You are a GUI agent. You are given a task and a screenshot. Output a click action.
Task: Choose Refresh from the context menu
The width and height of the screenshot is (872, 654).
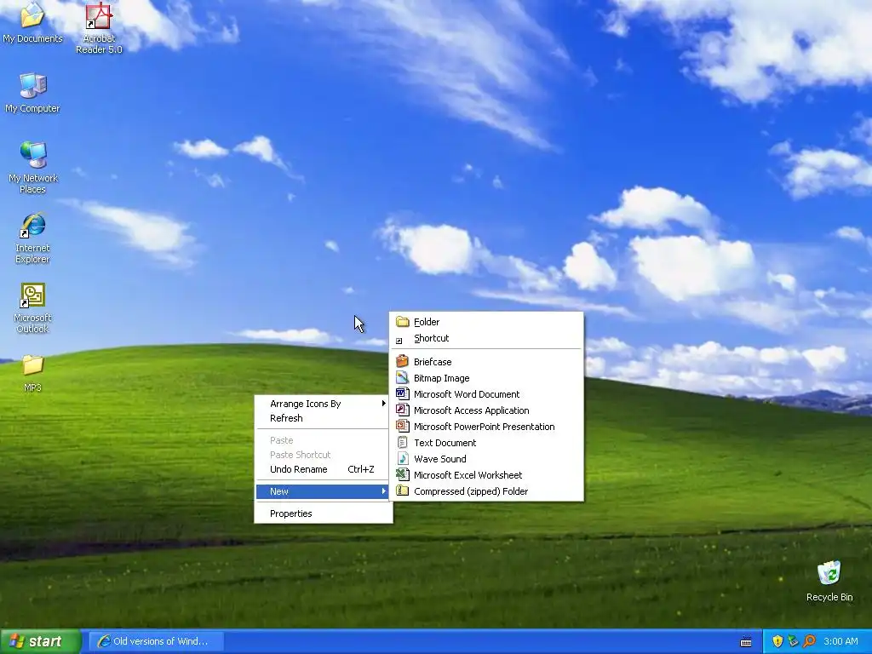(x=323, y=418)
